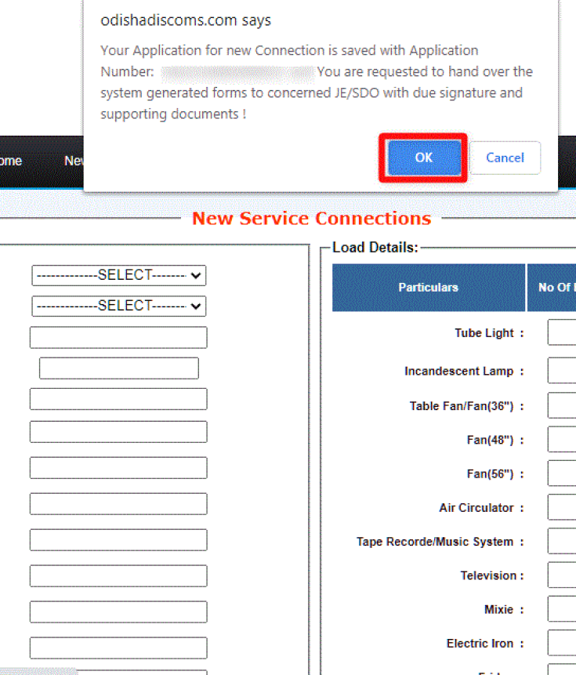576x675 pixels.
Task: Open the first SELECT dropdown
Action: click(x=118, y=275)
